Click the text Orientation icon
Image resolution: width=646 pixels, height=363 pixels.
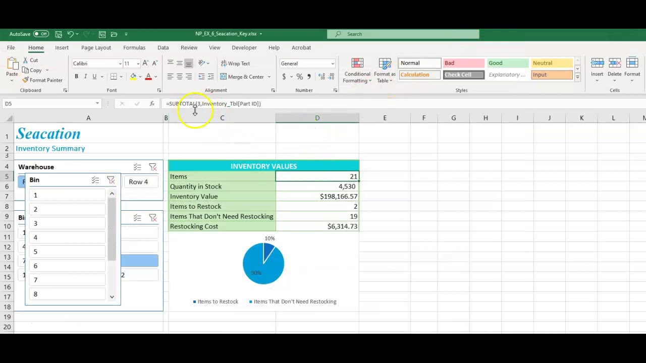(201, 63)
